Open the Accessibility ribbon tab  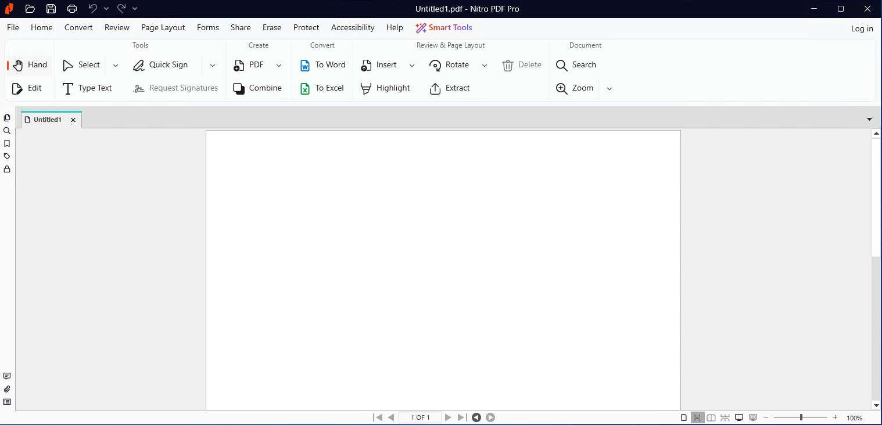pos(353,27)
